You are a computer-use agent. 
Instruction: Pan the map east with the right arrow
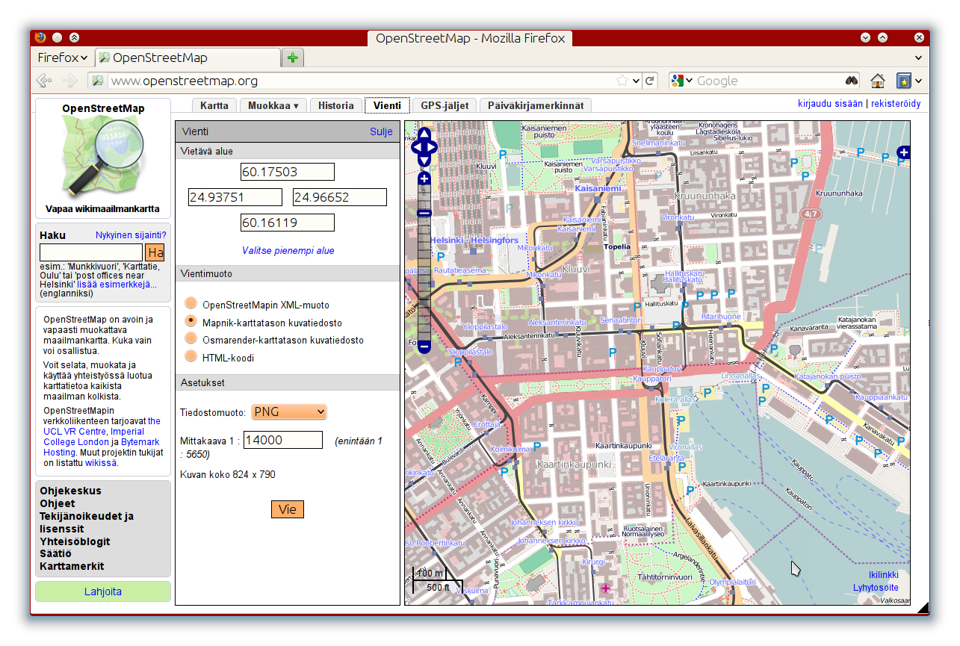pos(432,147)
